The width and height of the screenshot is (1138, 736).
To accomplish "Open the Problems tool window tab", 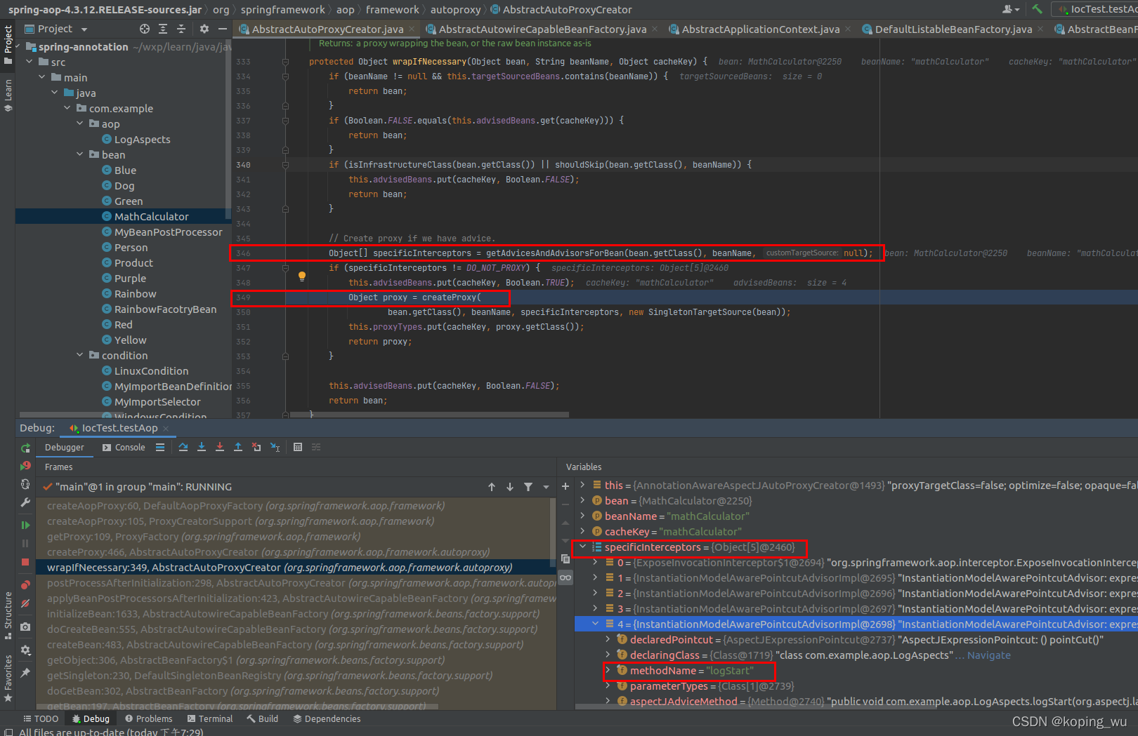I will 148,718.
